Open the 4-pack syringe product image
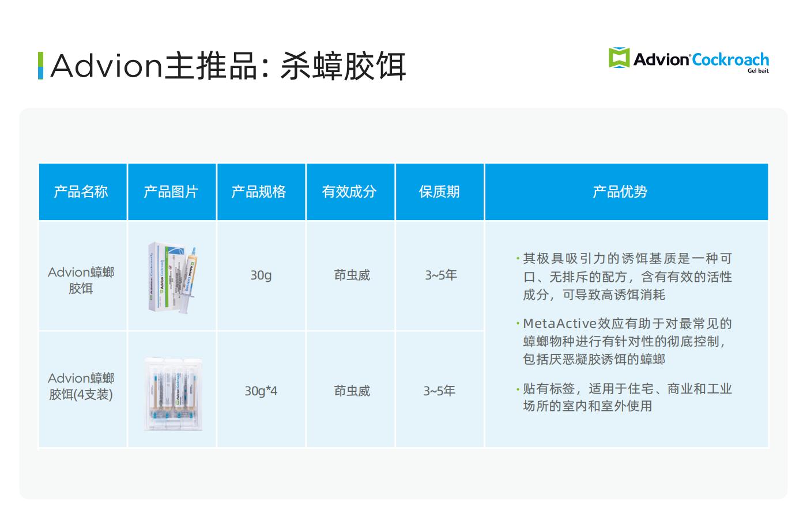This screenshot has width=807, height=518. (x=173, y=393)
